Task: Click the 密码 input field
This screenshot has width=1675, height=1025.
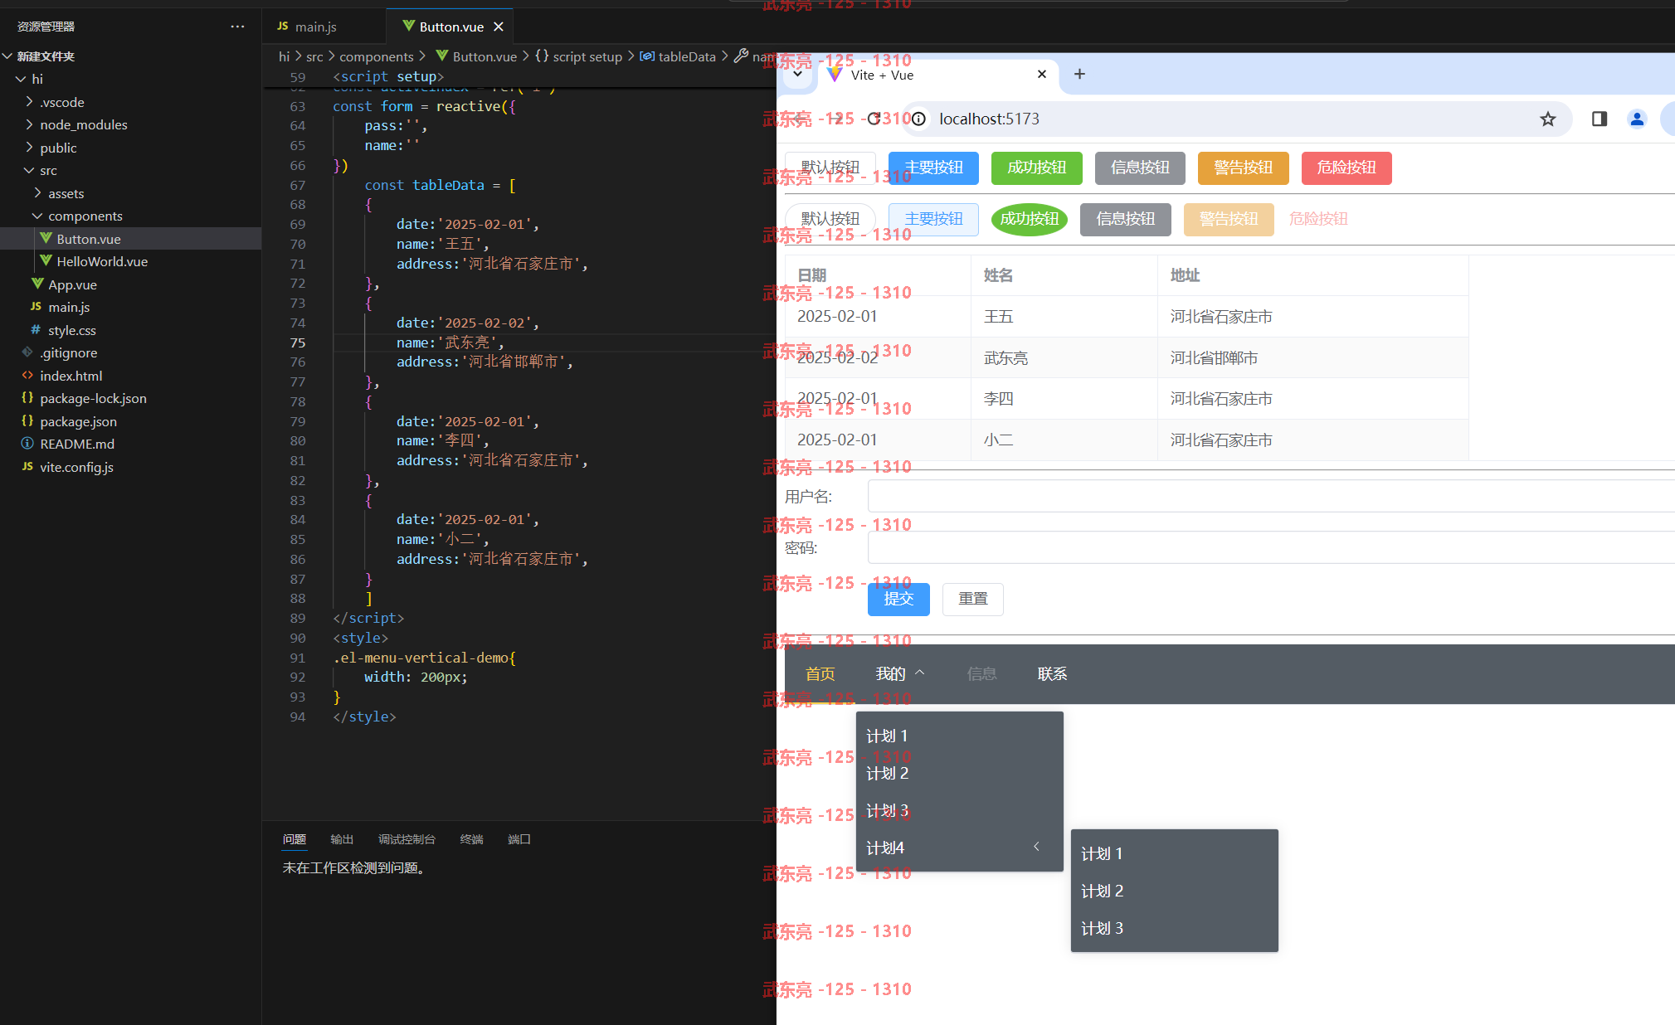Action: (x=1271, y=547)
